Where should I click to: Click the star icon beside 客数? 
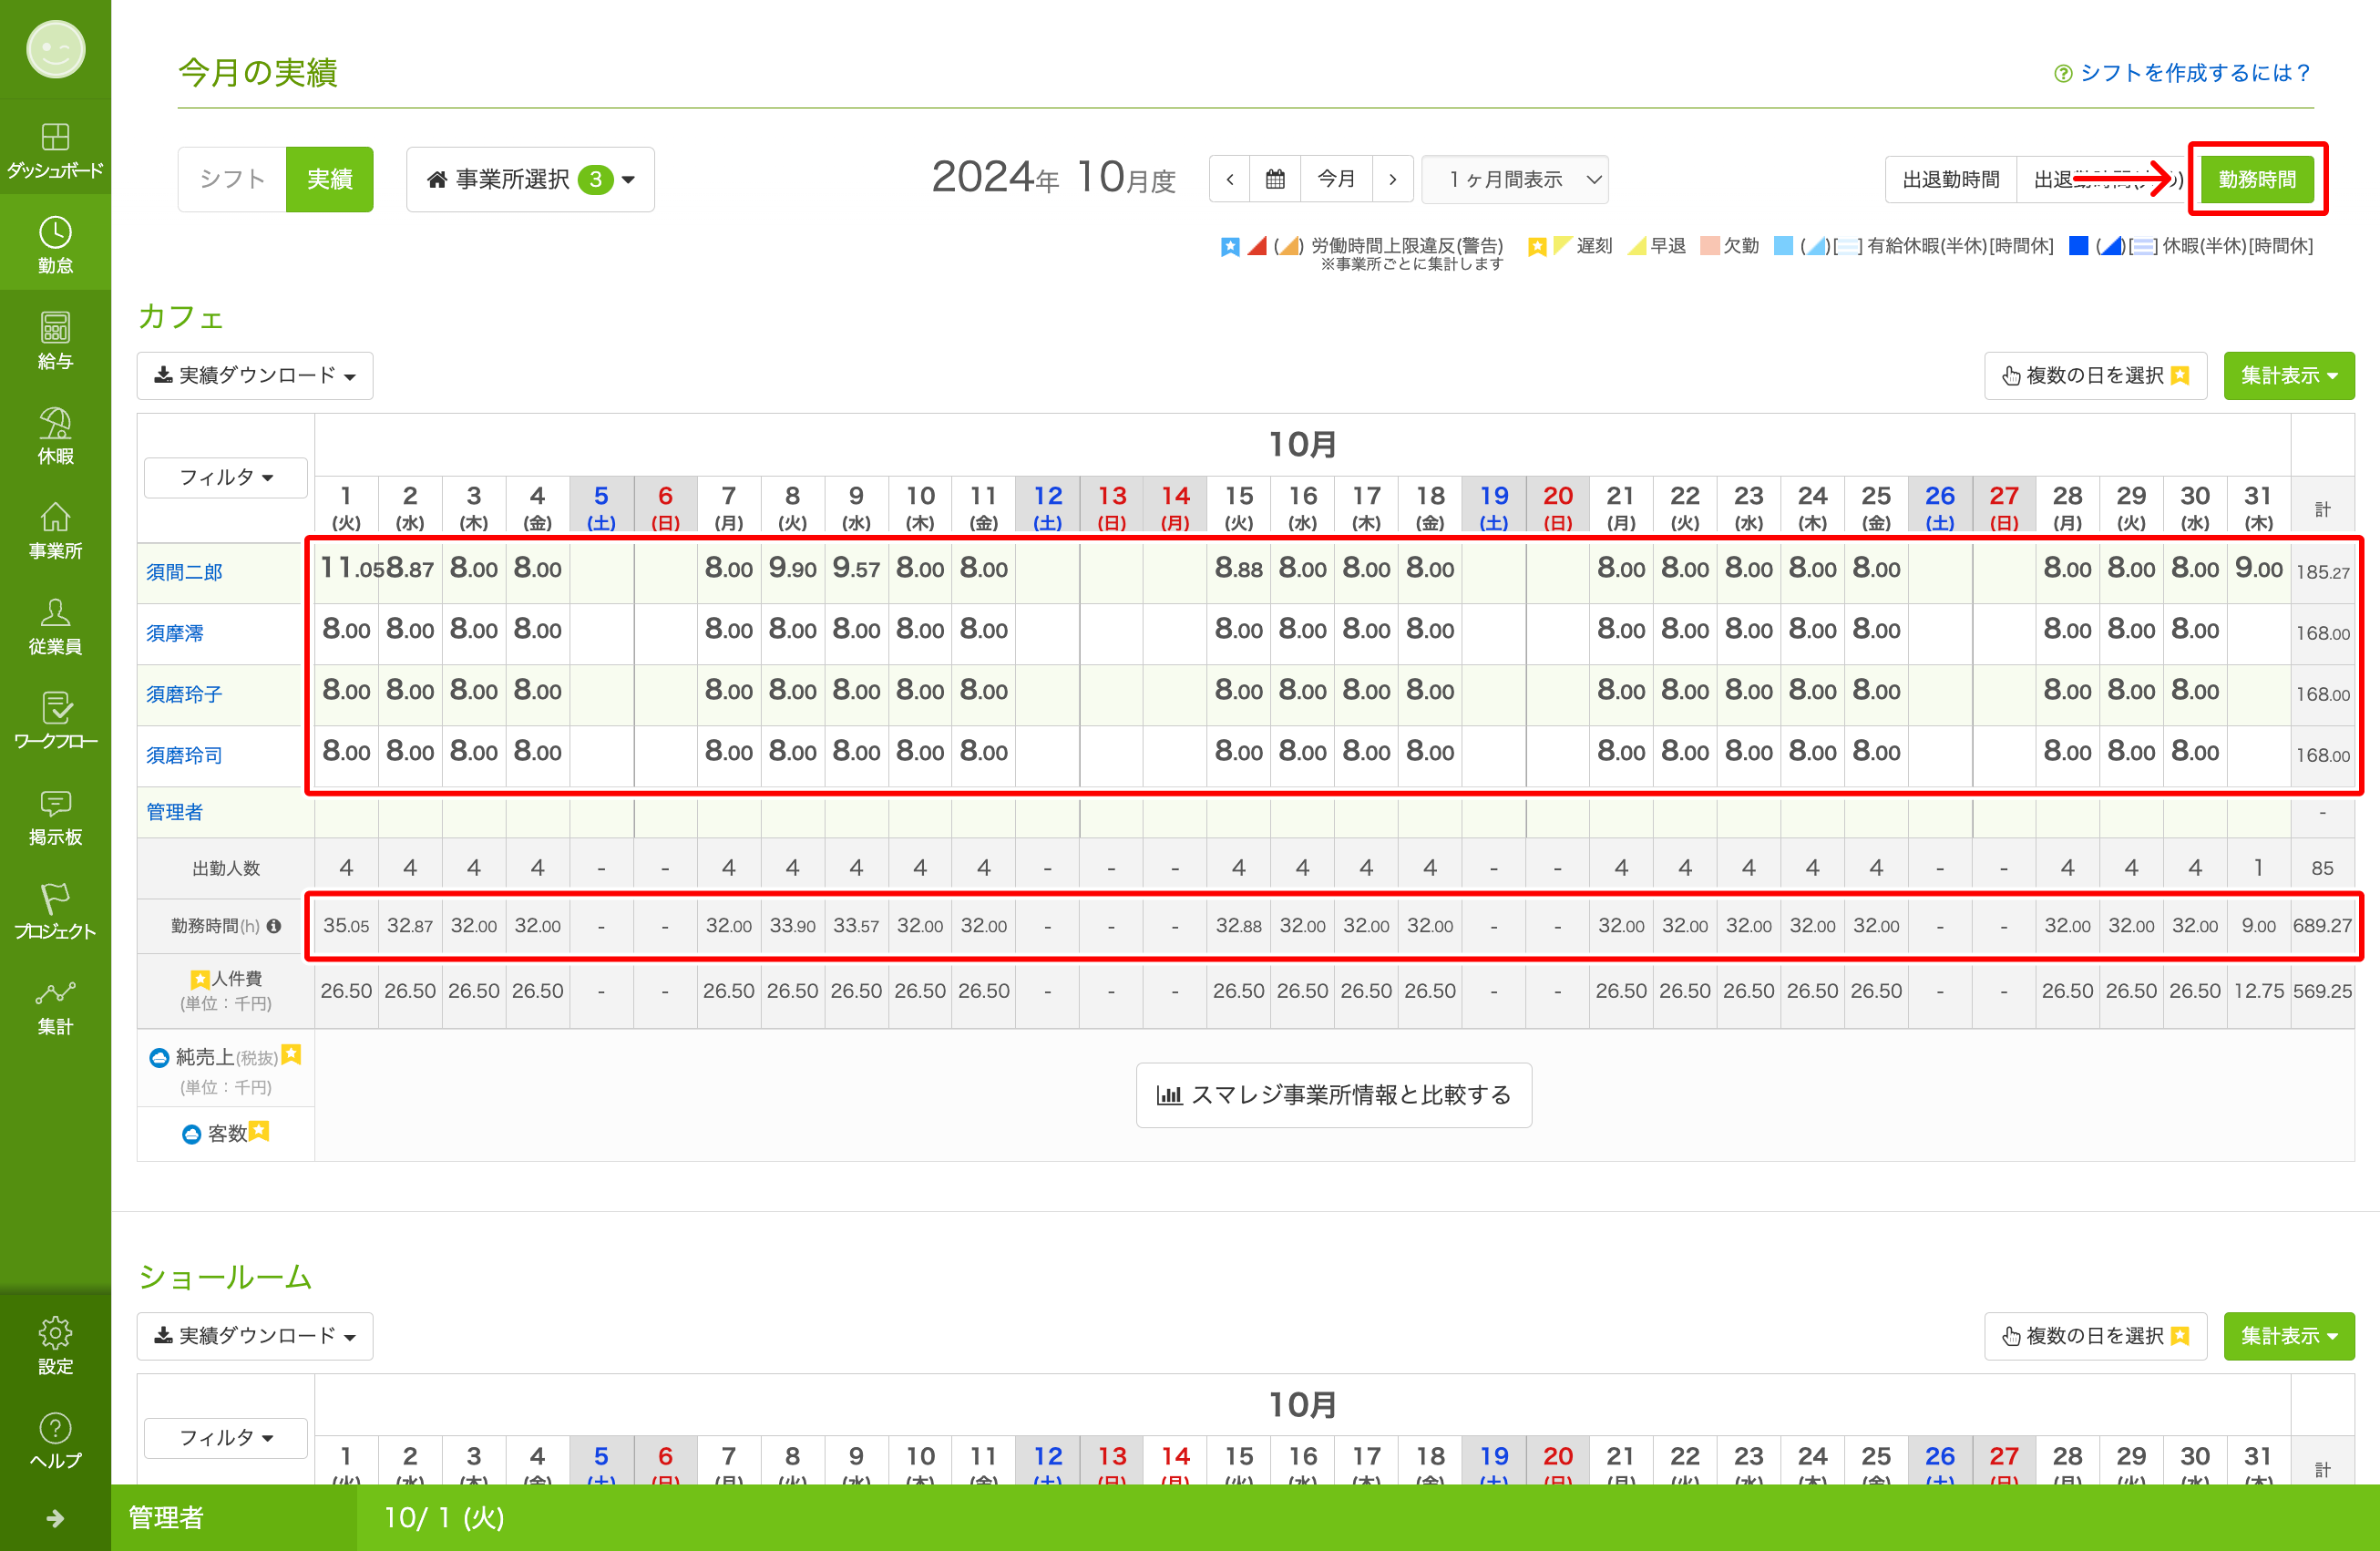[259, 1130]
